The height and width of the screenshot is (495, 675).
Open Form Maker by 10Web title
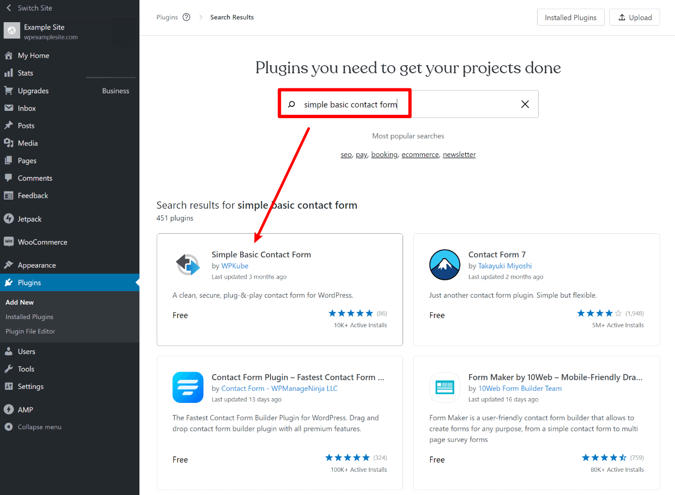pyautogui.click(x=555, y=377)
